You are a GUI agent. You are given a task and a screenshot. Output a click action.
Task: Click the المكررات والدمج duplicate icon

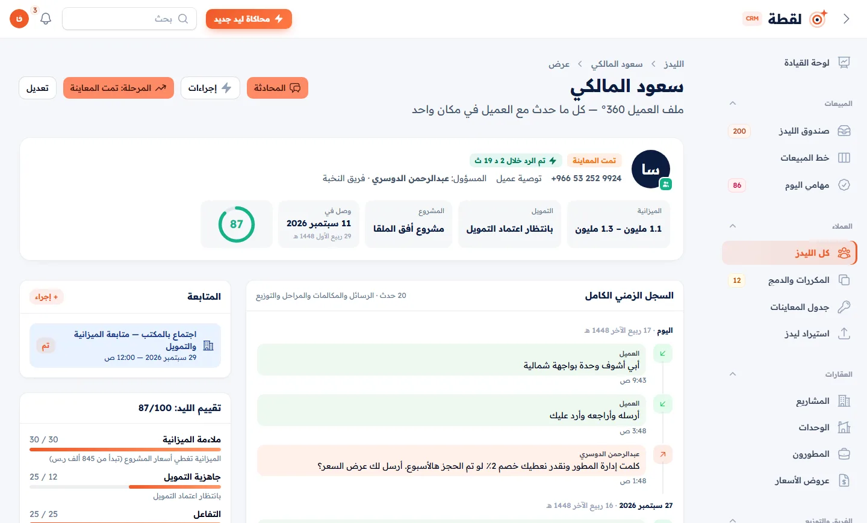[x=844, y=280]
